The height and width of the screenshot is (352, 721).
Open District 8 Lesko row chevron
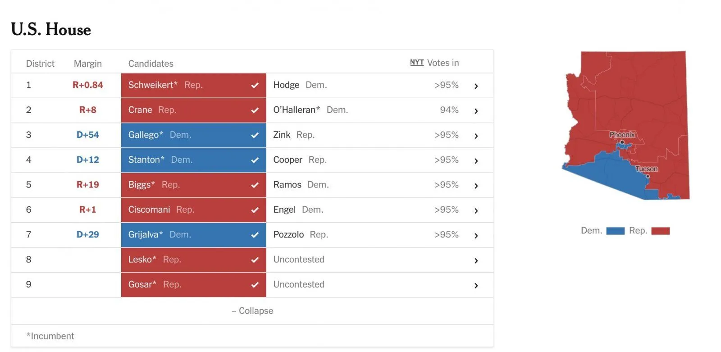click(476, 261)
